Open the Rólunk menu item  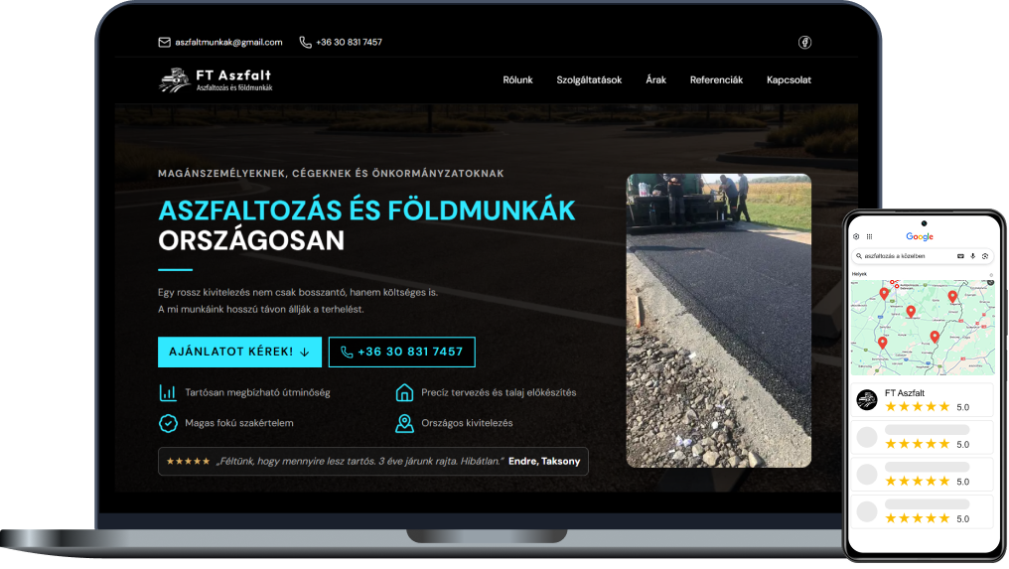(517, 79)
